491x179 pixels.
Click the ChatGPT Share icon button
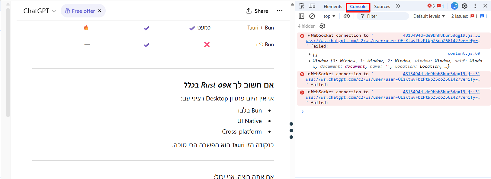click(x=257, y=11)
